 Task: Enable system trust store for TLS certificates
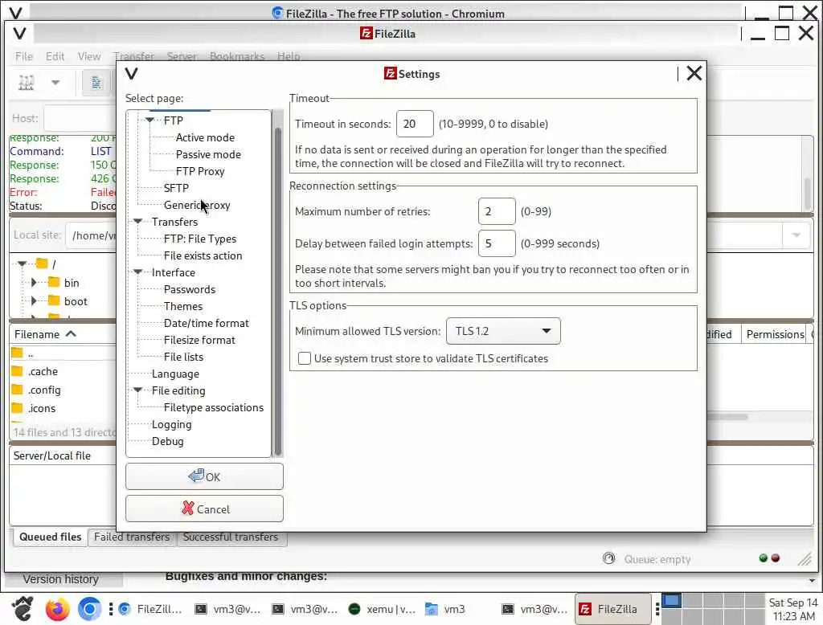(304, 358)
